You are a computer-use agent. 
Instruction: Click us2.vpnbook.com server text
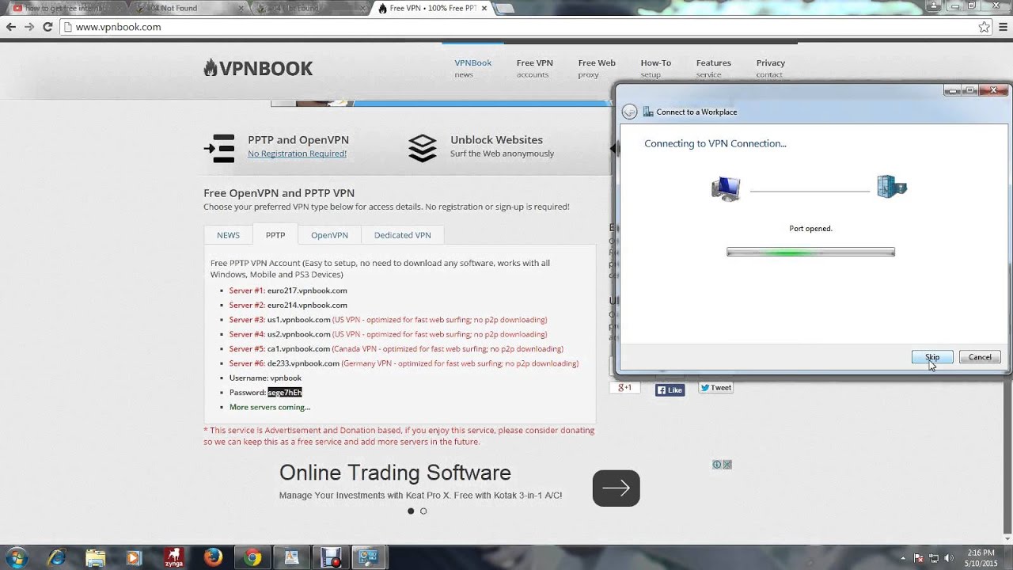point(298,334)
